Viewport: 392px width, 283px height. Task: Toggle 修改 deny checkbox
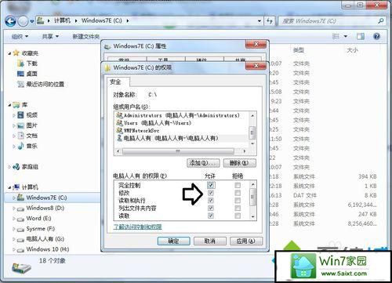click(x=238, y=193)
